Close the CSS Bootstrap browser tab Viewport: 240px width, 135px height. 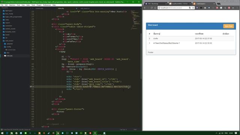coord(166,4)
